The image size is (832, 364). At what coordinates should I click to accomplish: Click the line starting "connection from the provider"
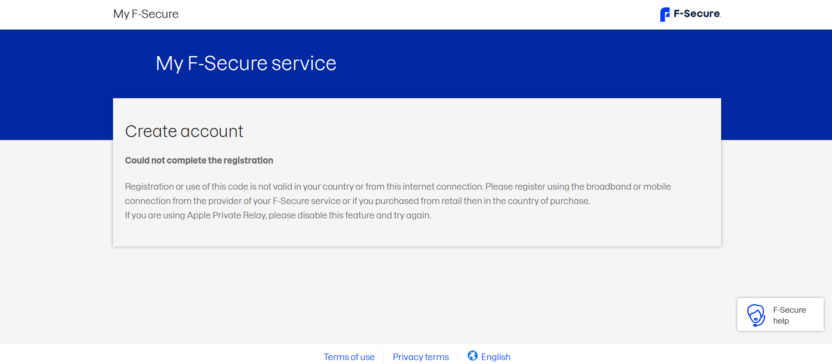[x=357, y=201]
